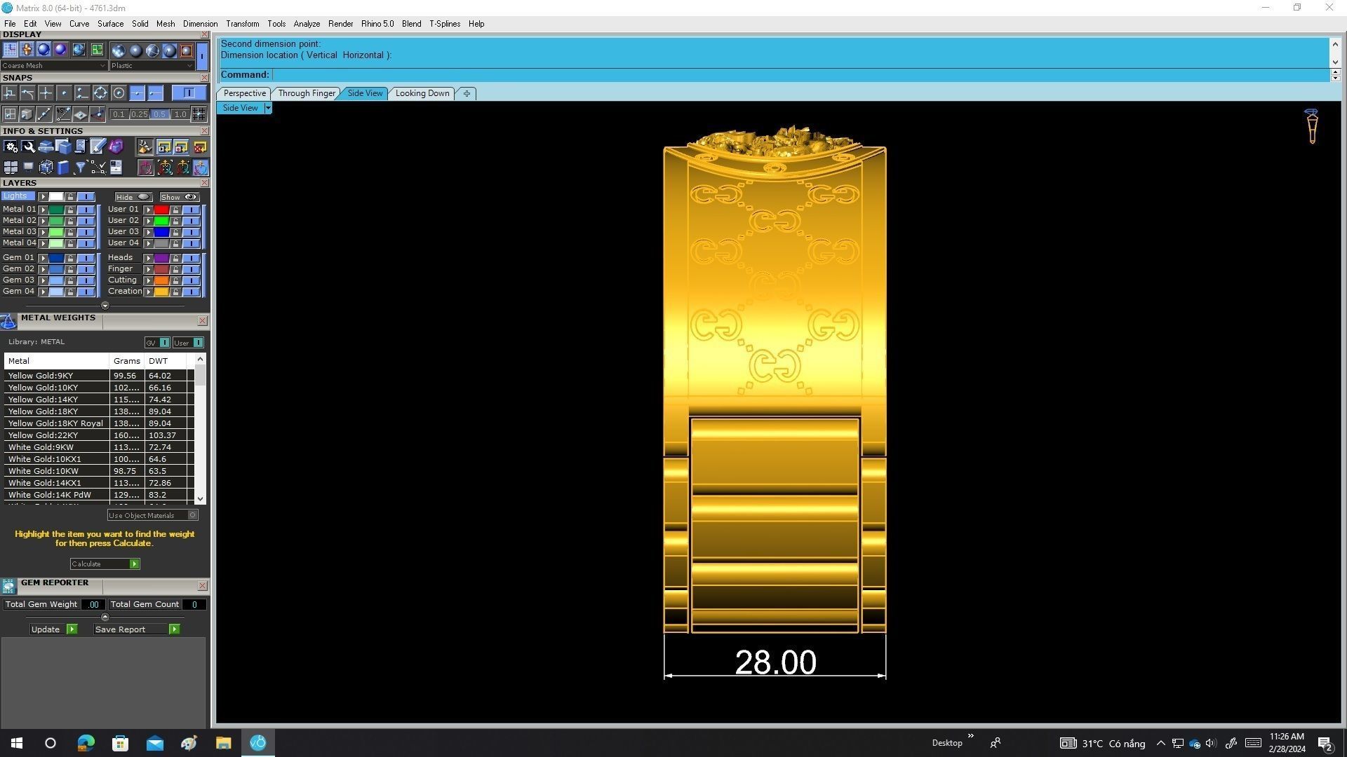Click the blue book icon
This screenshot has width=1347, height=757.
(x=63, y=167)
